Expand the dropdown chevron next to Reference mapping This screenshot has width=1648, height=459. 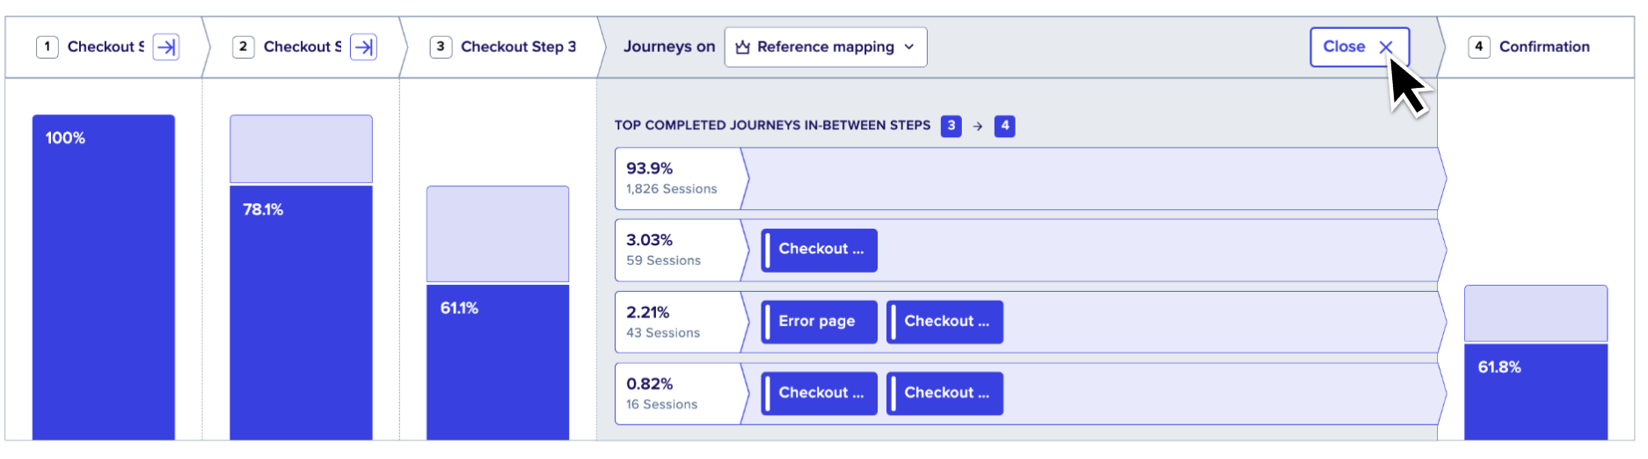click(909, 47)
